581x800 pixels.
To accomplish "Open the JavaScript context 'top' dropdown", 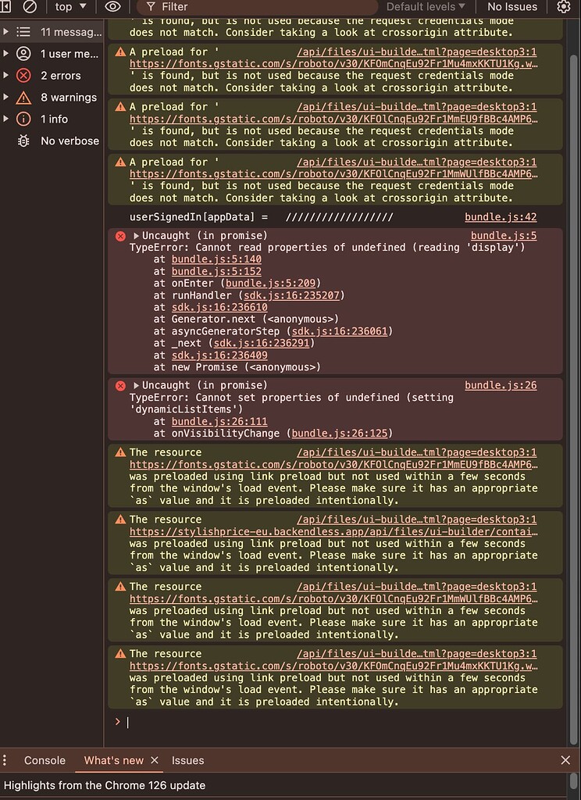I will 70,6.
